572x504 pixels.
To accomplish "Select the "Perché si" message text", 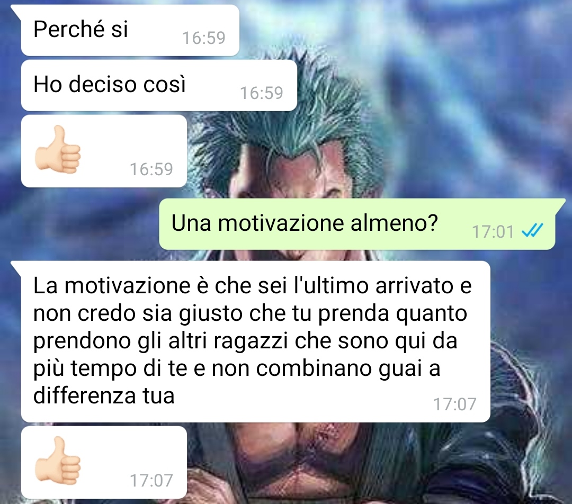I will (x=81, y=29).
